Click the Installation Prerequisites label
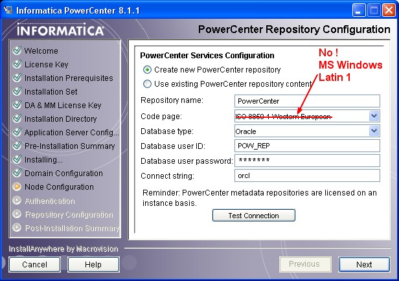Viewport: 399px width, 281px height. click(x=69, y=78)
